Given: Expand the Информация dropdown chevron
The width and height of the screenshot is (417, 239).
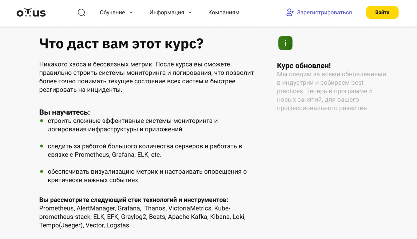Looking at the screenshot, I should tap(190, 13).
